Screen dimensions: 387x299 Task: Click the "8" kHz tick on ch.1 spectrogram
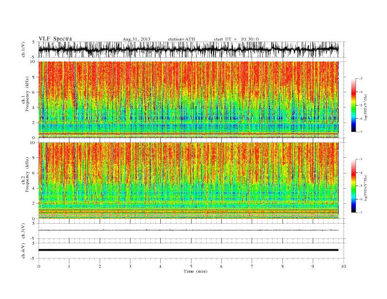[x=34, y=77]
